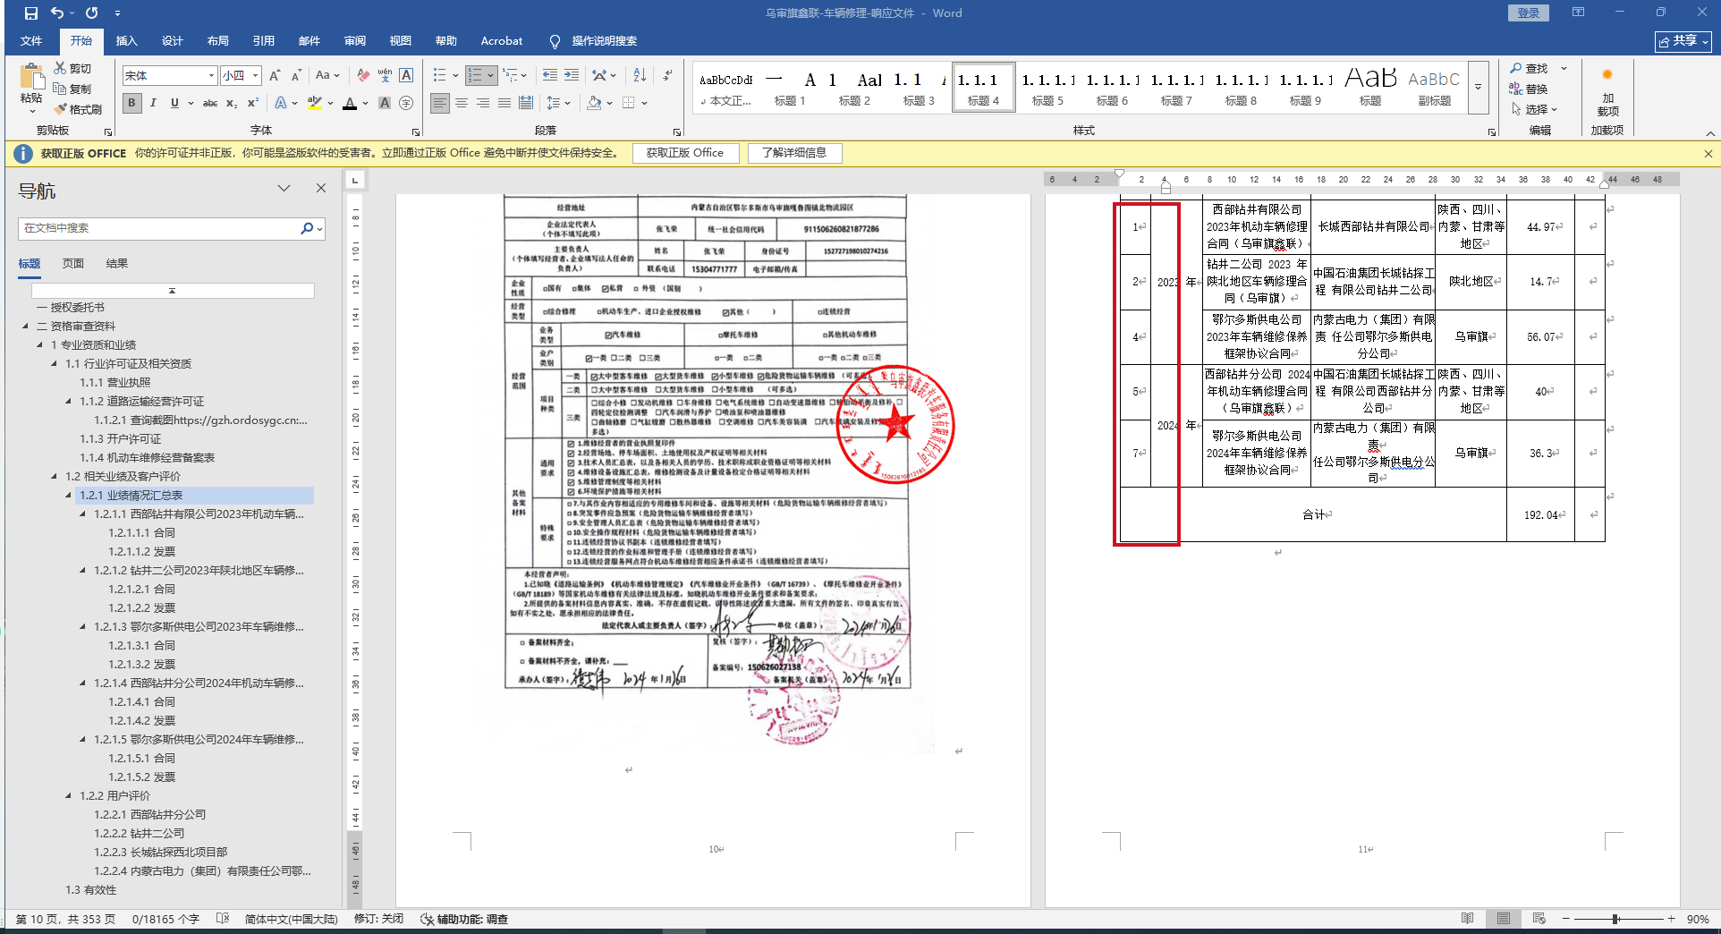Click the 获取正版 Office button
The height and width of the screenshot is (934, 1721).
click(685, 153)
